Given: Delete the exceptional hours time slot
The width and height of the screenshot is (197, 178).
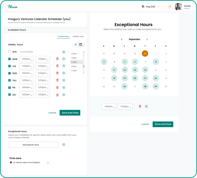Looking at the screenshot, I should point(140,106).
